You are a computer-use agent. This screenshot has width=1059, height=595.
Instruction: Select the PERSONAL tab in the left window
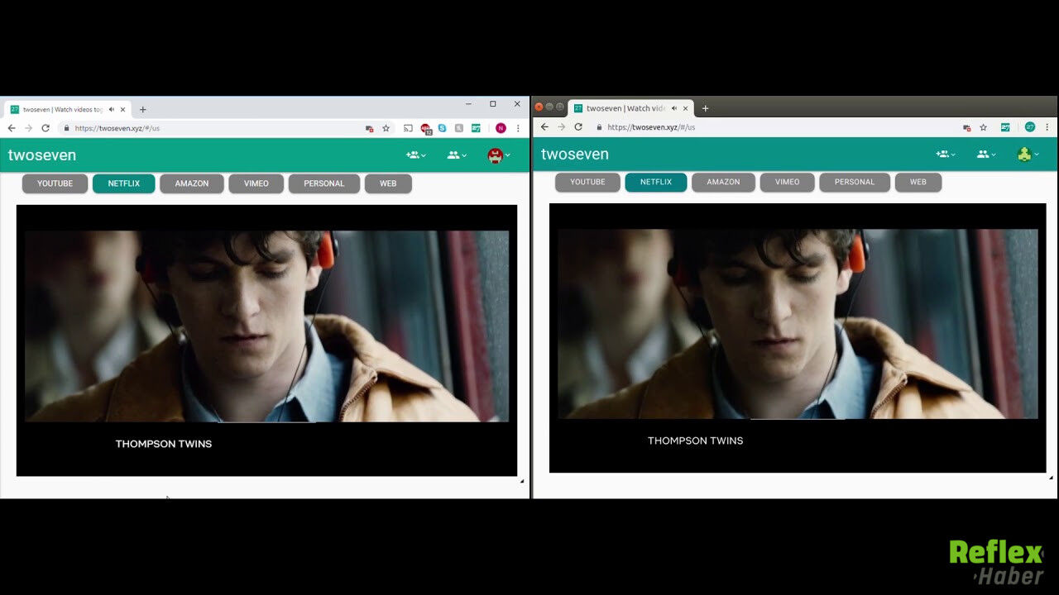click(324, 183)
